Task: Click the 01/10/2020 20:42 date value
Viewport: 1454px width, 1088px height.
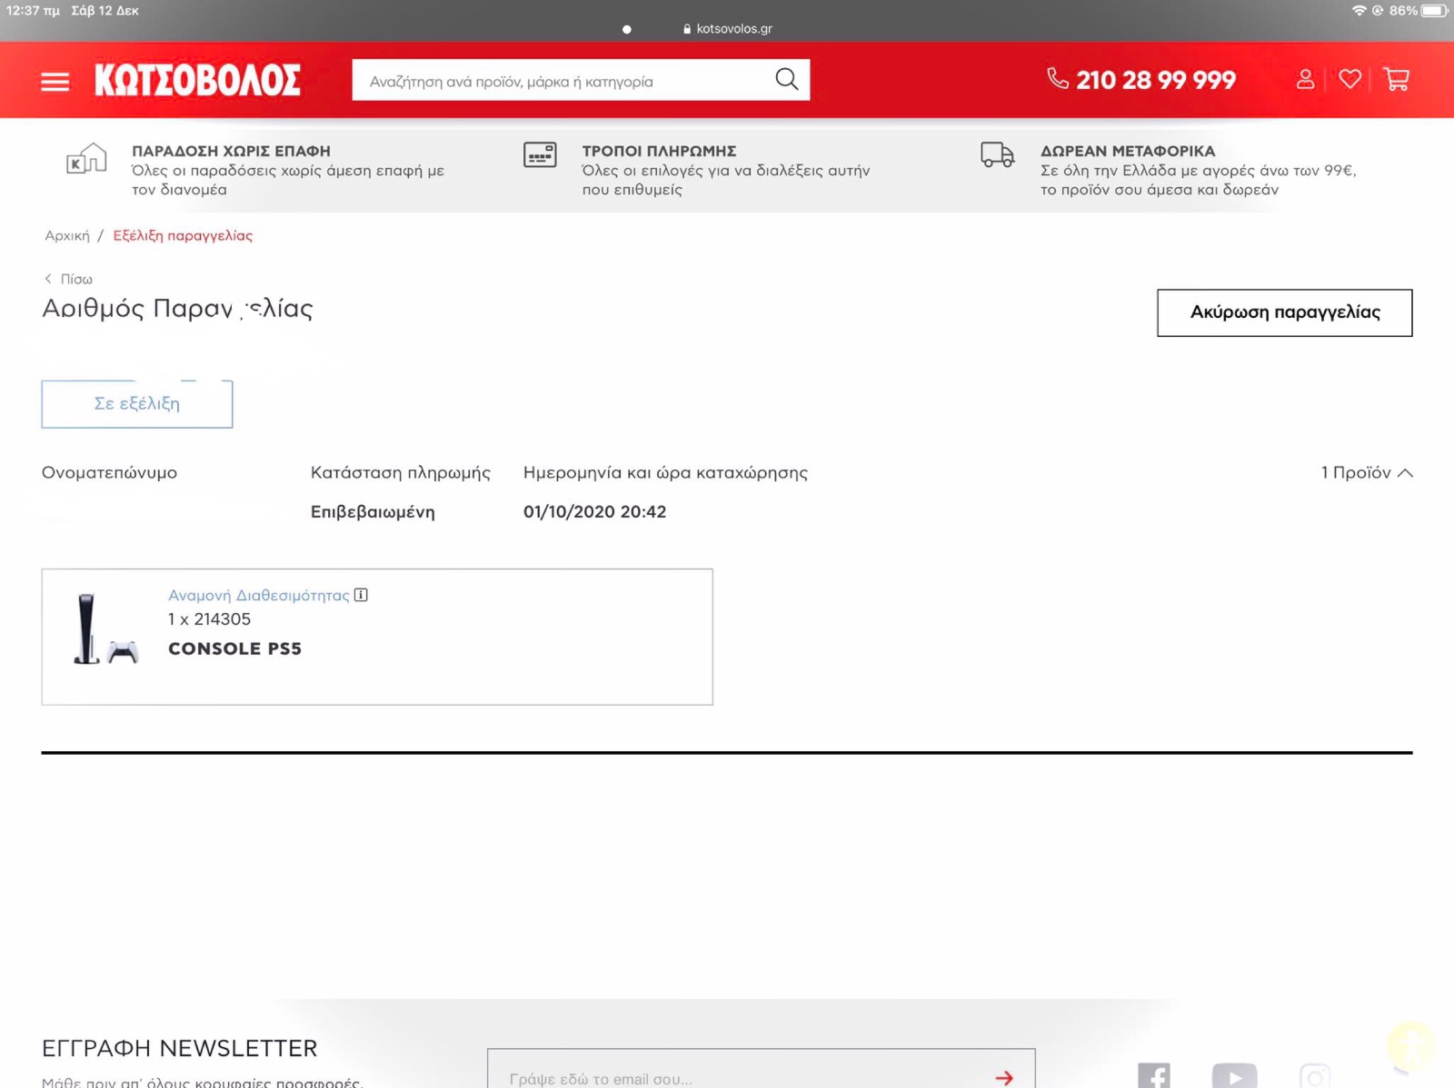Action: tap(594, 511)
